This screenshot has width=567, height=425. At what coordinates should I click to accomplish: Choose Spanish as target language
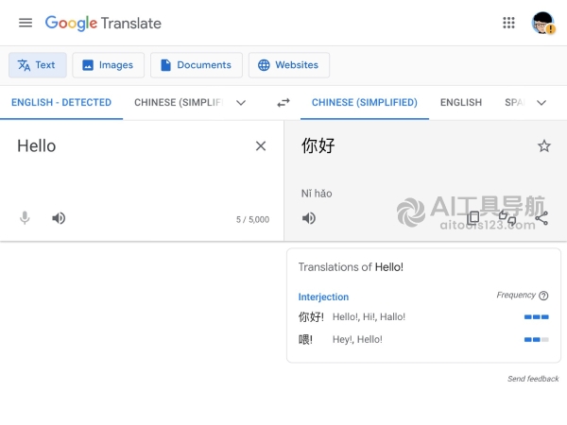tap(515, 103)
